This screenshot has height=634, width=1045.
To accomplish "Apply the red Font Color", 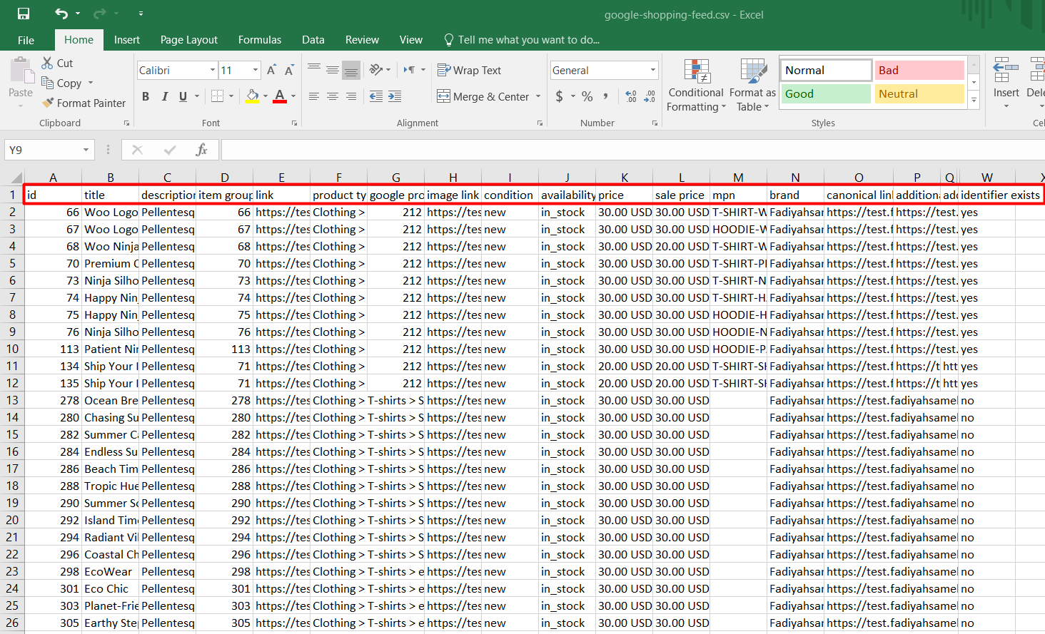I will [x=280, y=96].
